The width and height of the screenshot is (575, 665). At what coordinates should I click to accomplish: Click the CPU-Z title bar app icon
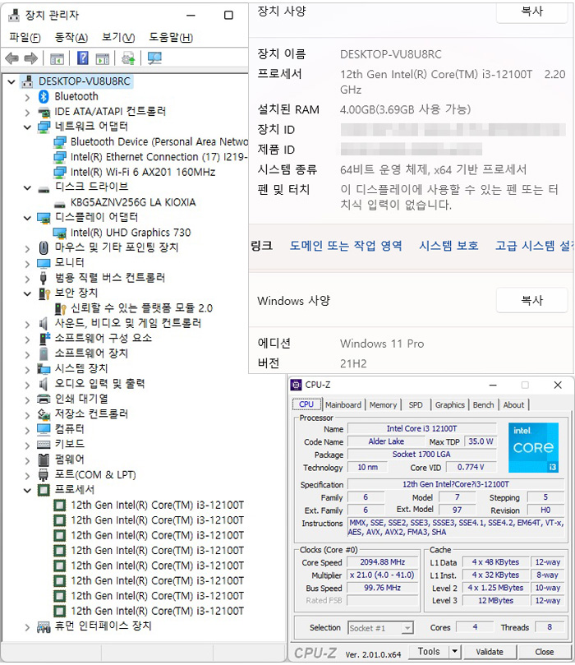pyautogui.click(x=296, y=385)
